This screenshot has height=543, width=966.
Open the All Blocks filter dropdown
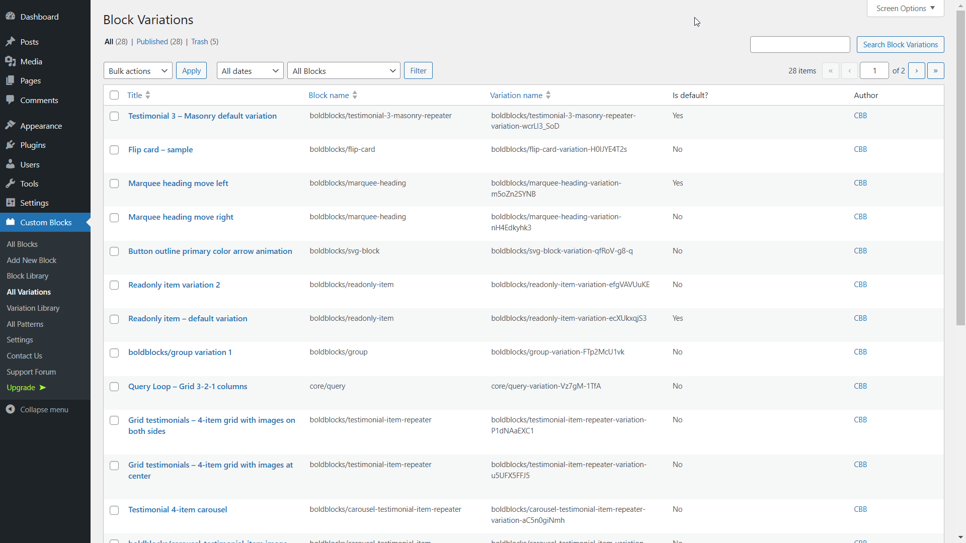[x=344, y=71]
